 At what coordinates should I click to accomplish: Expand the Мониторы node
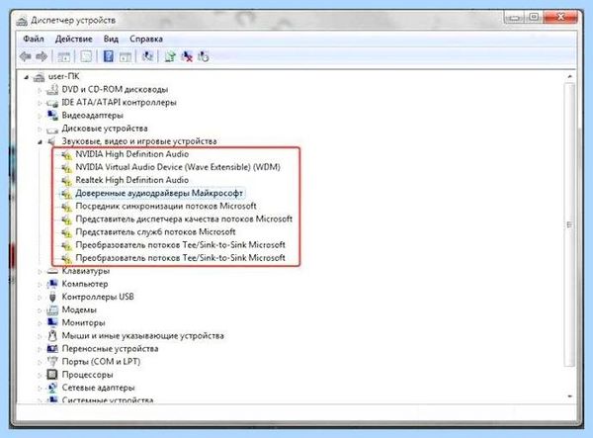tap(40, 323)
